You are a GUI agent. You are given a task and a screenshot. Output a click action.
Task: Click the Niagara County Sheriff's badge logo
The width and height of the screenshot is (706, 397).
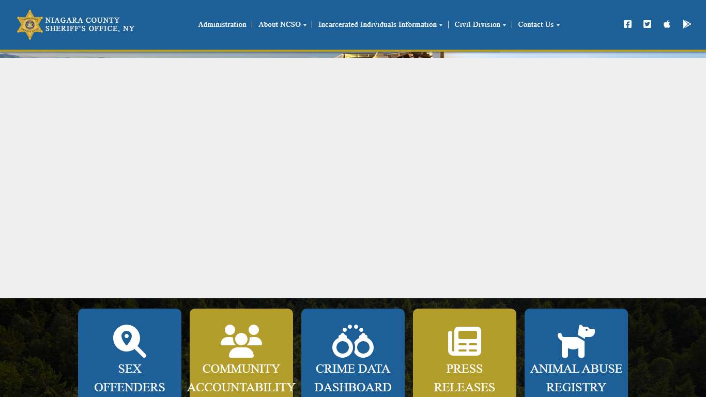(x=29, y=24)
